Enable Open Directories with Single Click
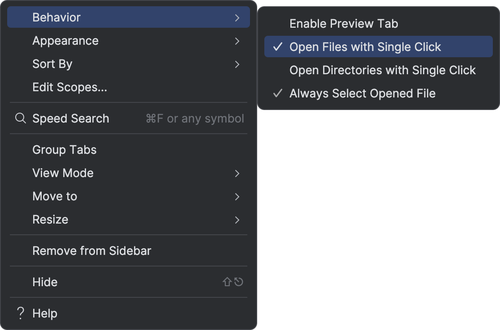This screenshot has height=330, width=500. [383, 70]
